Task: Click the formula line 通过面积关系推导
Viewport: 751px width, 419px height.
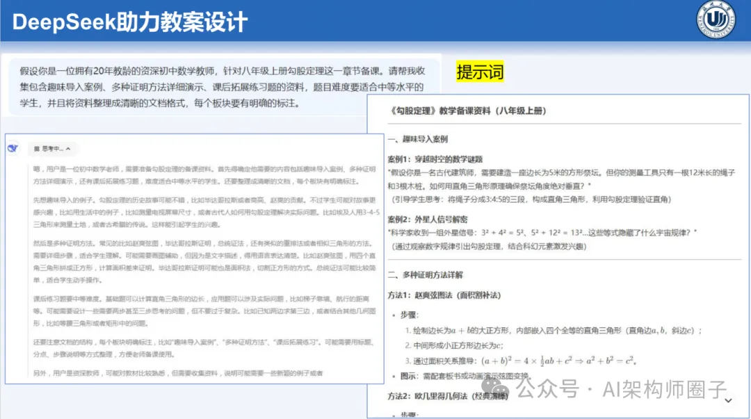Action: coord(521,361)
